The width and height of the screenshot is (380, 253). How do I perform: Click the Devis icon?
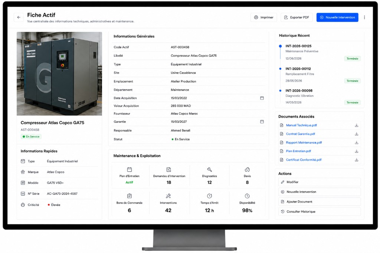pos(247,170)
